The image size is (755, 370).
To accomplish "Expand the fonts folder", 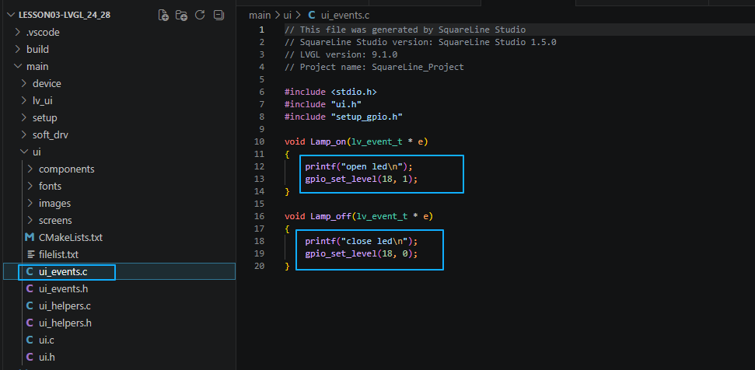I will pos(30,187).
